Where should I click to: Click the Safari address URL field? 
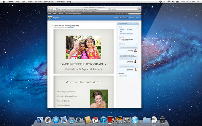tap(82, 9)
